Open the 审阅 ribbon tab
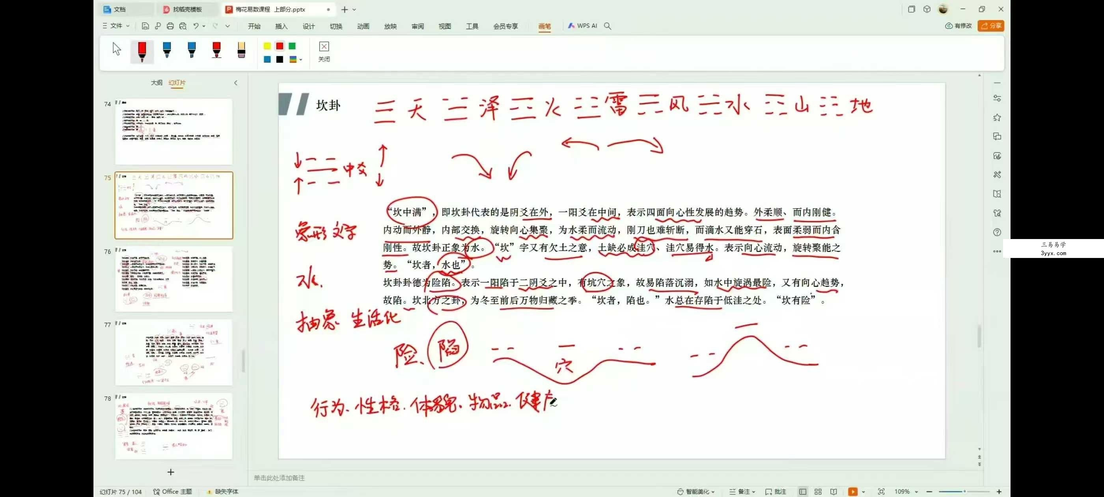This screenshot has height=497, width=1104. (x=418, y=26)
